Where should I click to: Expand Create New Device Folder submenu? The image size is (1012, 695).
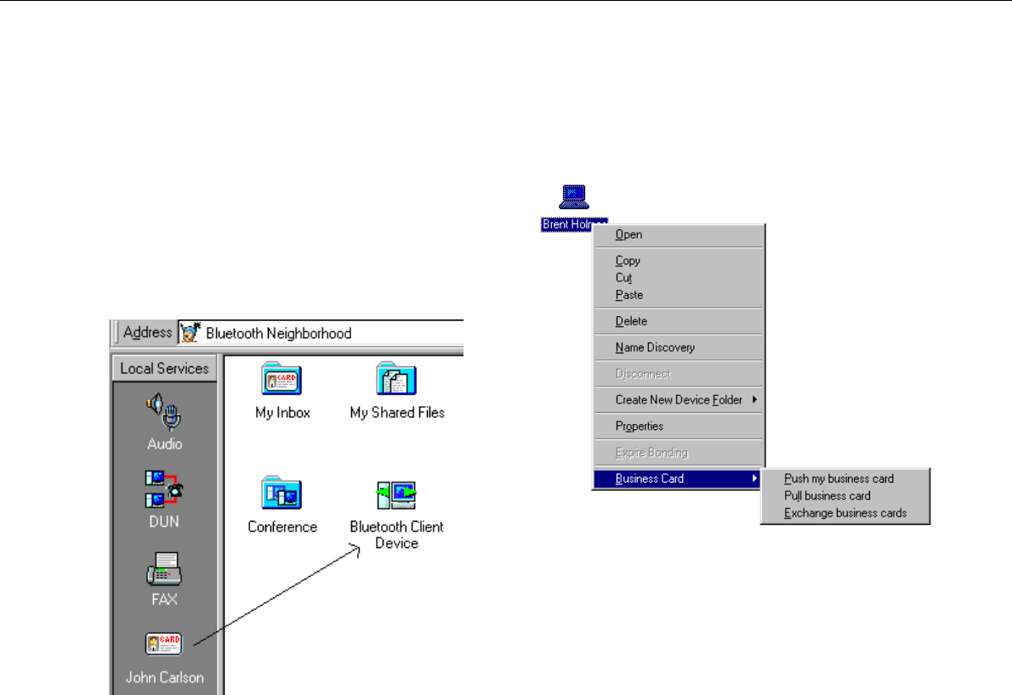coord(679,400)
